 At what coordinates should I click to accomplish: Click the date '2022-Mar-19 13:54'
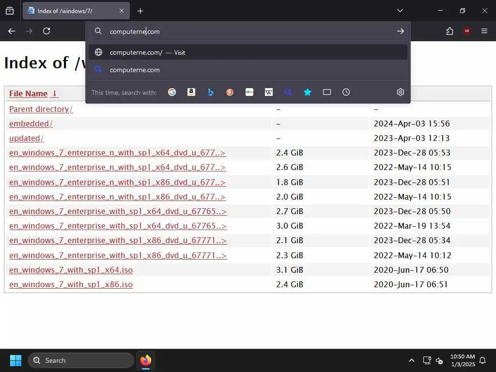[412, 226]
